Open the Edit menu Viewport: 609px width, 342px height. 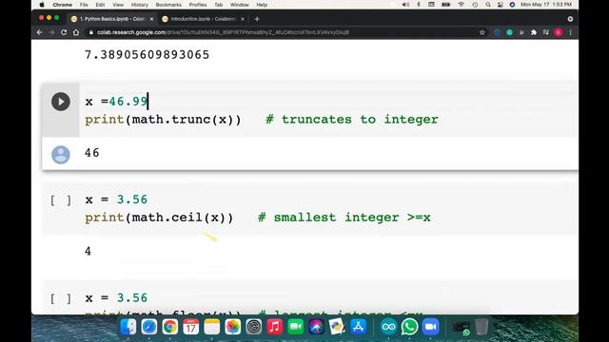click(100, 5)
